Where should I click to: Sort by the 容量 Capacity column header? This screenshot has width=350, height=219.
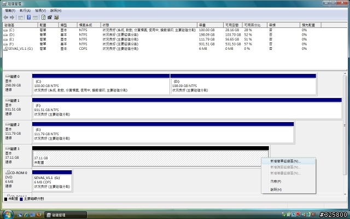click(210, 25)
